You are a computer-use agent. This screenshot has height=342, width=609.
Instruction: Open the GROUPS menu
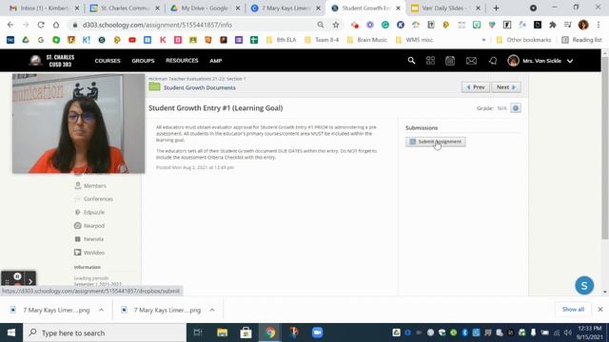[x=143, y=61]
